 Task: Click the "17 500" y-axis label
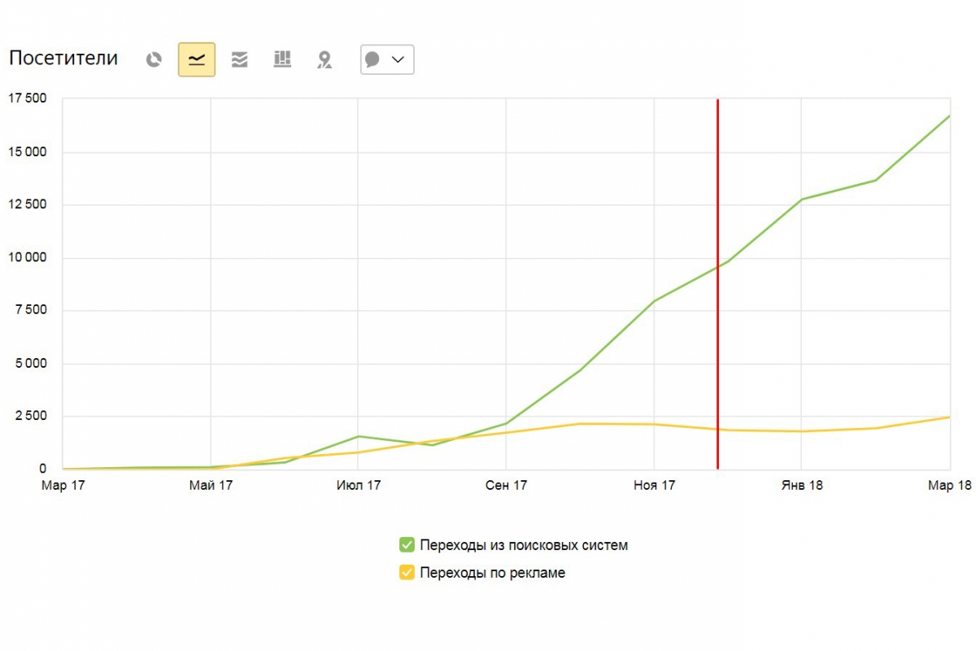pyautogui.click(x=28, y=98)
